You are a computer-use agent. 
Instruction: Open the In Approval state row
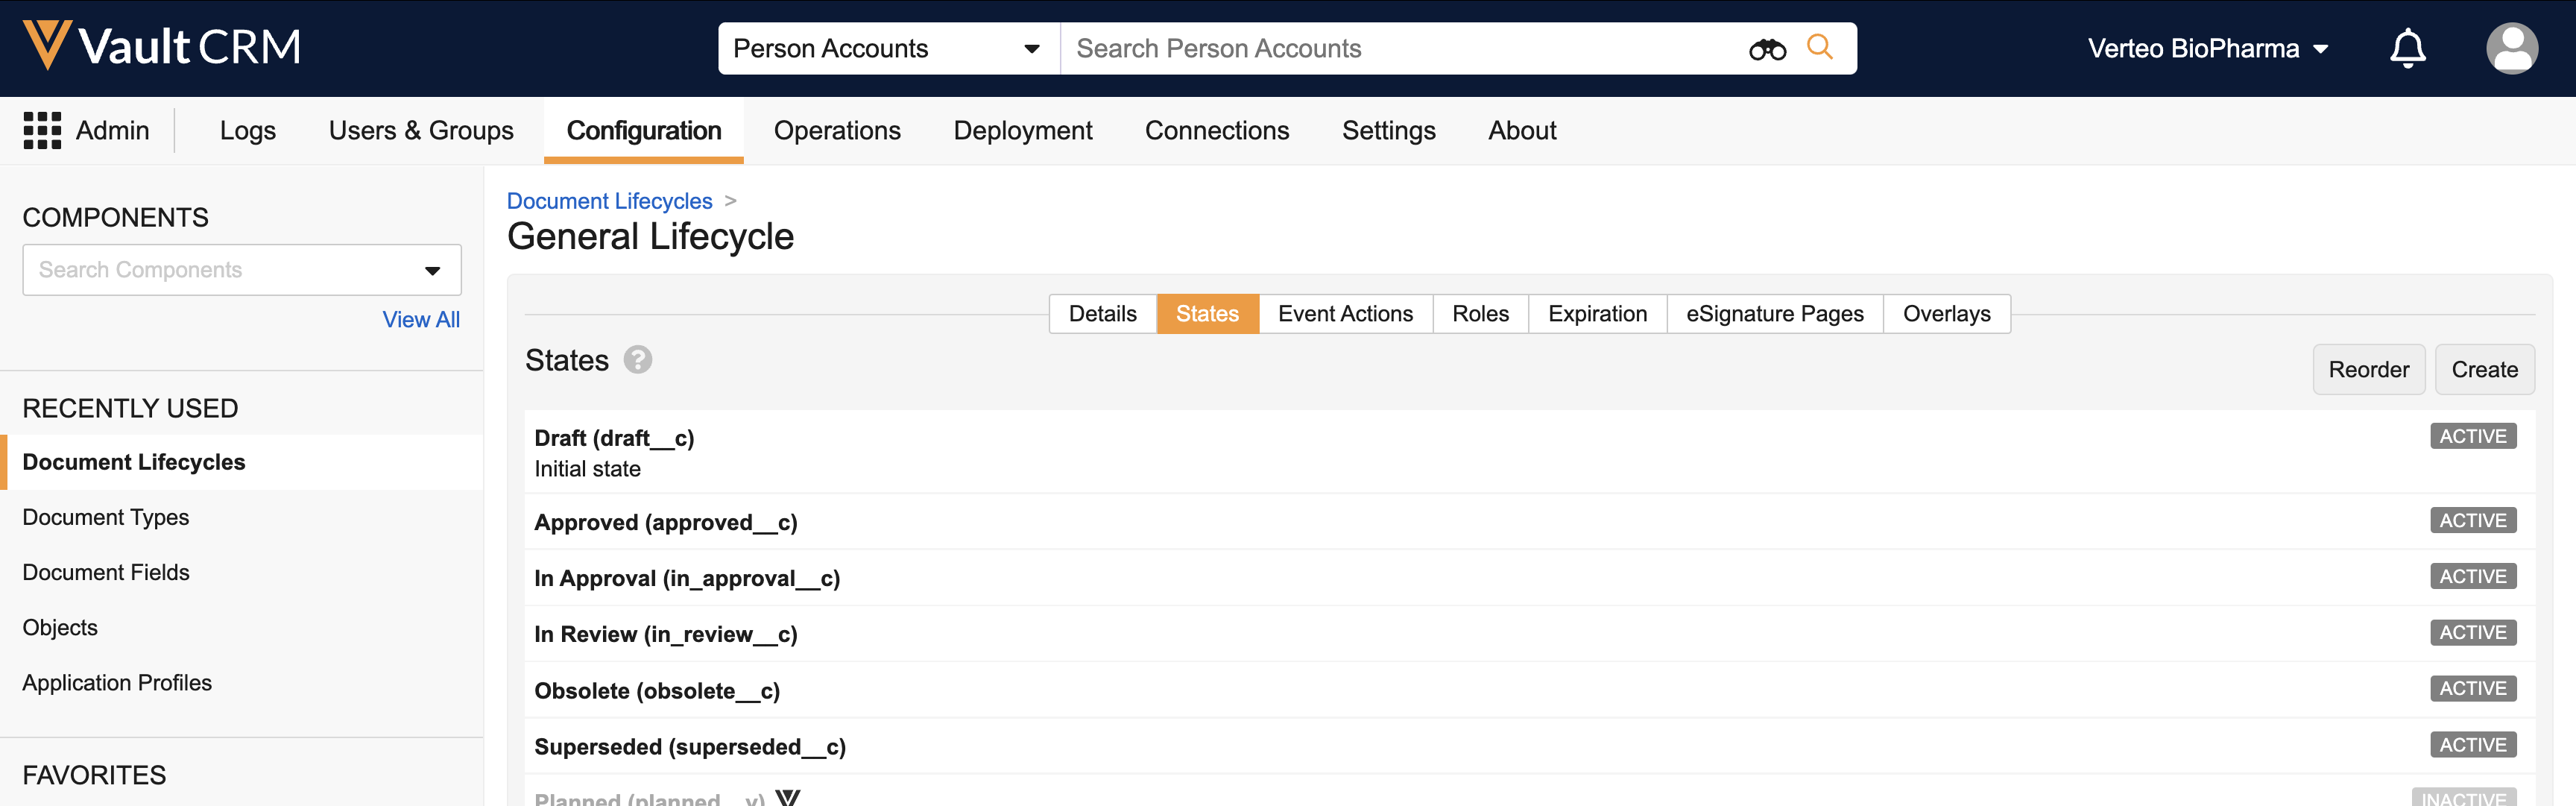[687, 578]
